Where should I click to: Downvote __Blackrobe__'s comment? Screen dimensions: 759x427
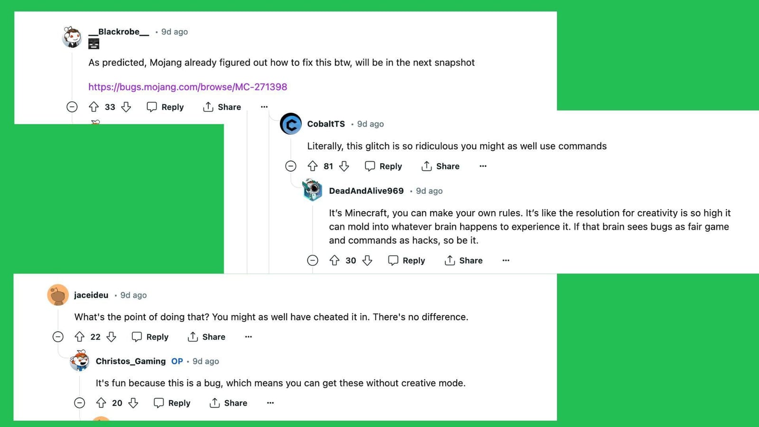[126, 107]
